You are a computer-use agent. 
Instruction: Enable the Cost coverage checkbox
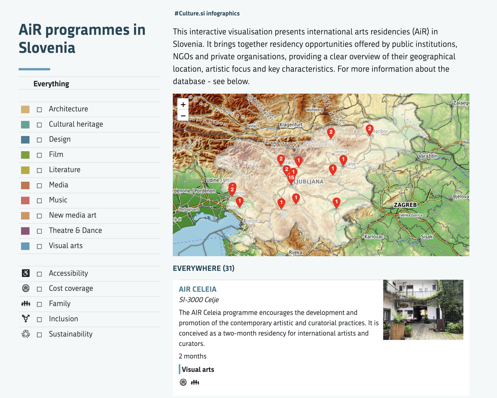coord(39,289)
